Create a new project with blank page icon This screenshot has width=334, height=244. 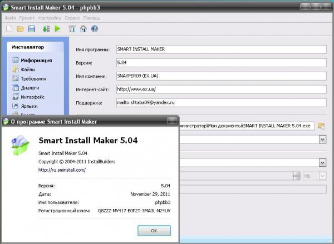pos(9,29)
